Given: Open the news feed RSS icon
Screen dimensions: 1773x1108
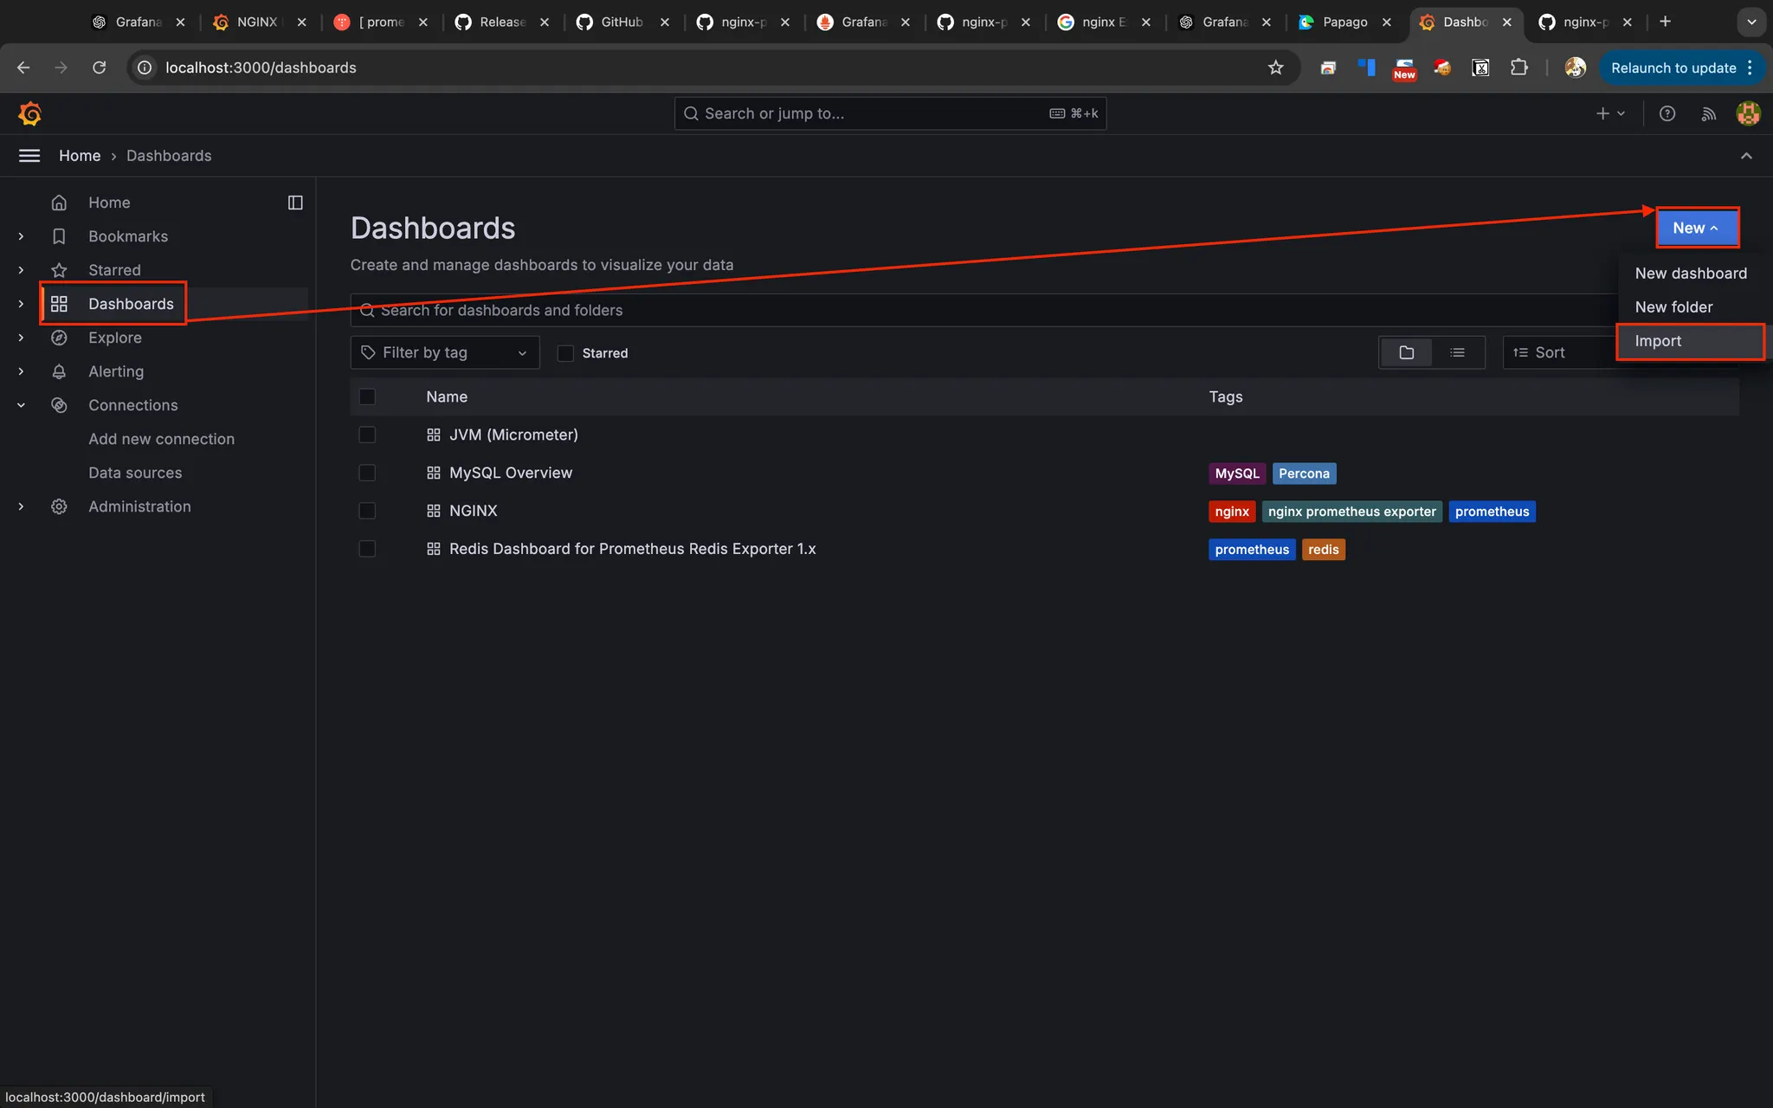Looking at the screenshot, I should pos(1708,113).
